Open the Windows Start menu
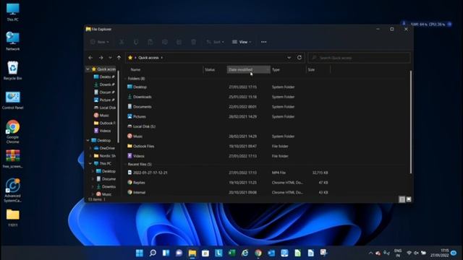The height and width of the screenshot is (260, 463). click(140, 253)
